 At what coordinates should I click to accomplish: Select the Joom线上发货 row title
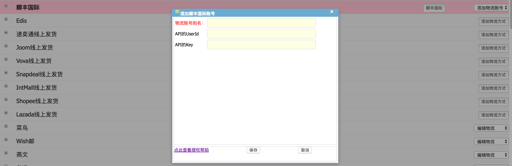coord(34,47)
